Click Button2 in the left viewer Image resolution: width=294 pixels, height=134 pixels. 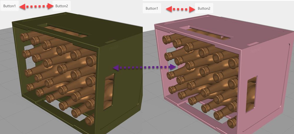point(62,6)
